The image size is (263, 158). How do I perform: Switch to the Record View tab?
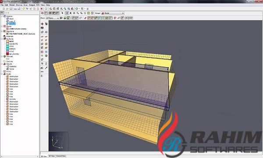pyautogui.click(x=61, y=156)
